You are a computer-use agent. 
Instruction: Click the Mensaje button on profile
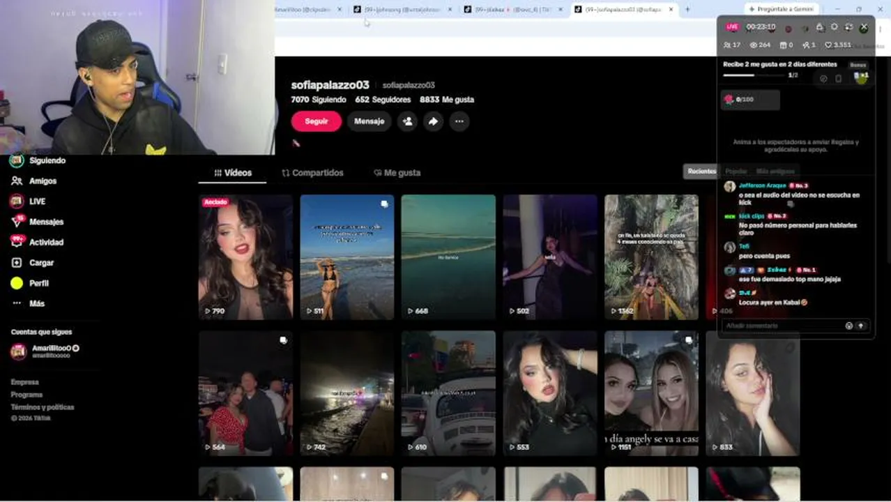(x=369, y=121)
